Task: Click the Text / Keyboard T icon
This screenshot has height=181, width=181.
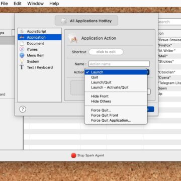Action: point(22,67)
